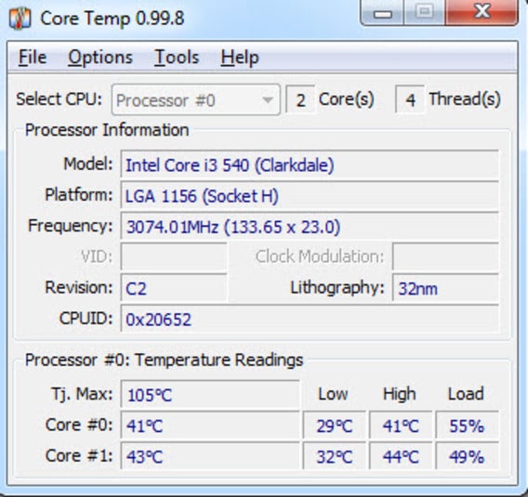The image size is (528, 497).
Task: Click the Core Temp 0.99.8 window title
Action: point(112,19)
